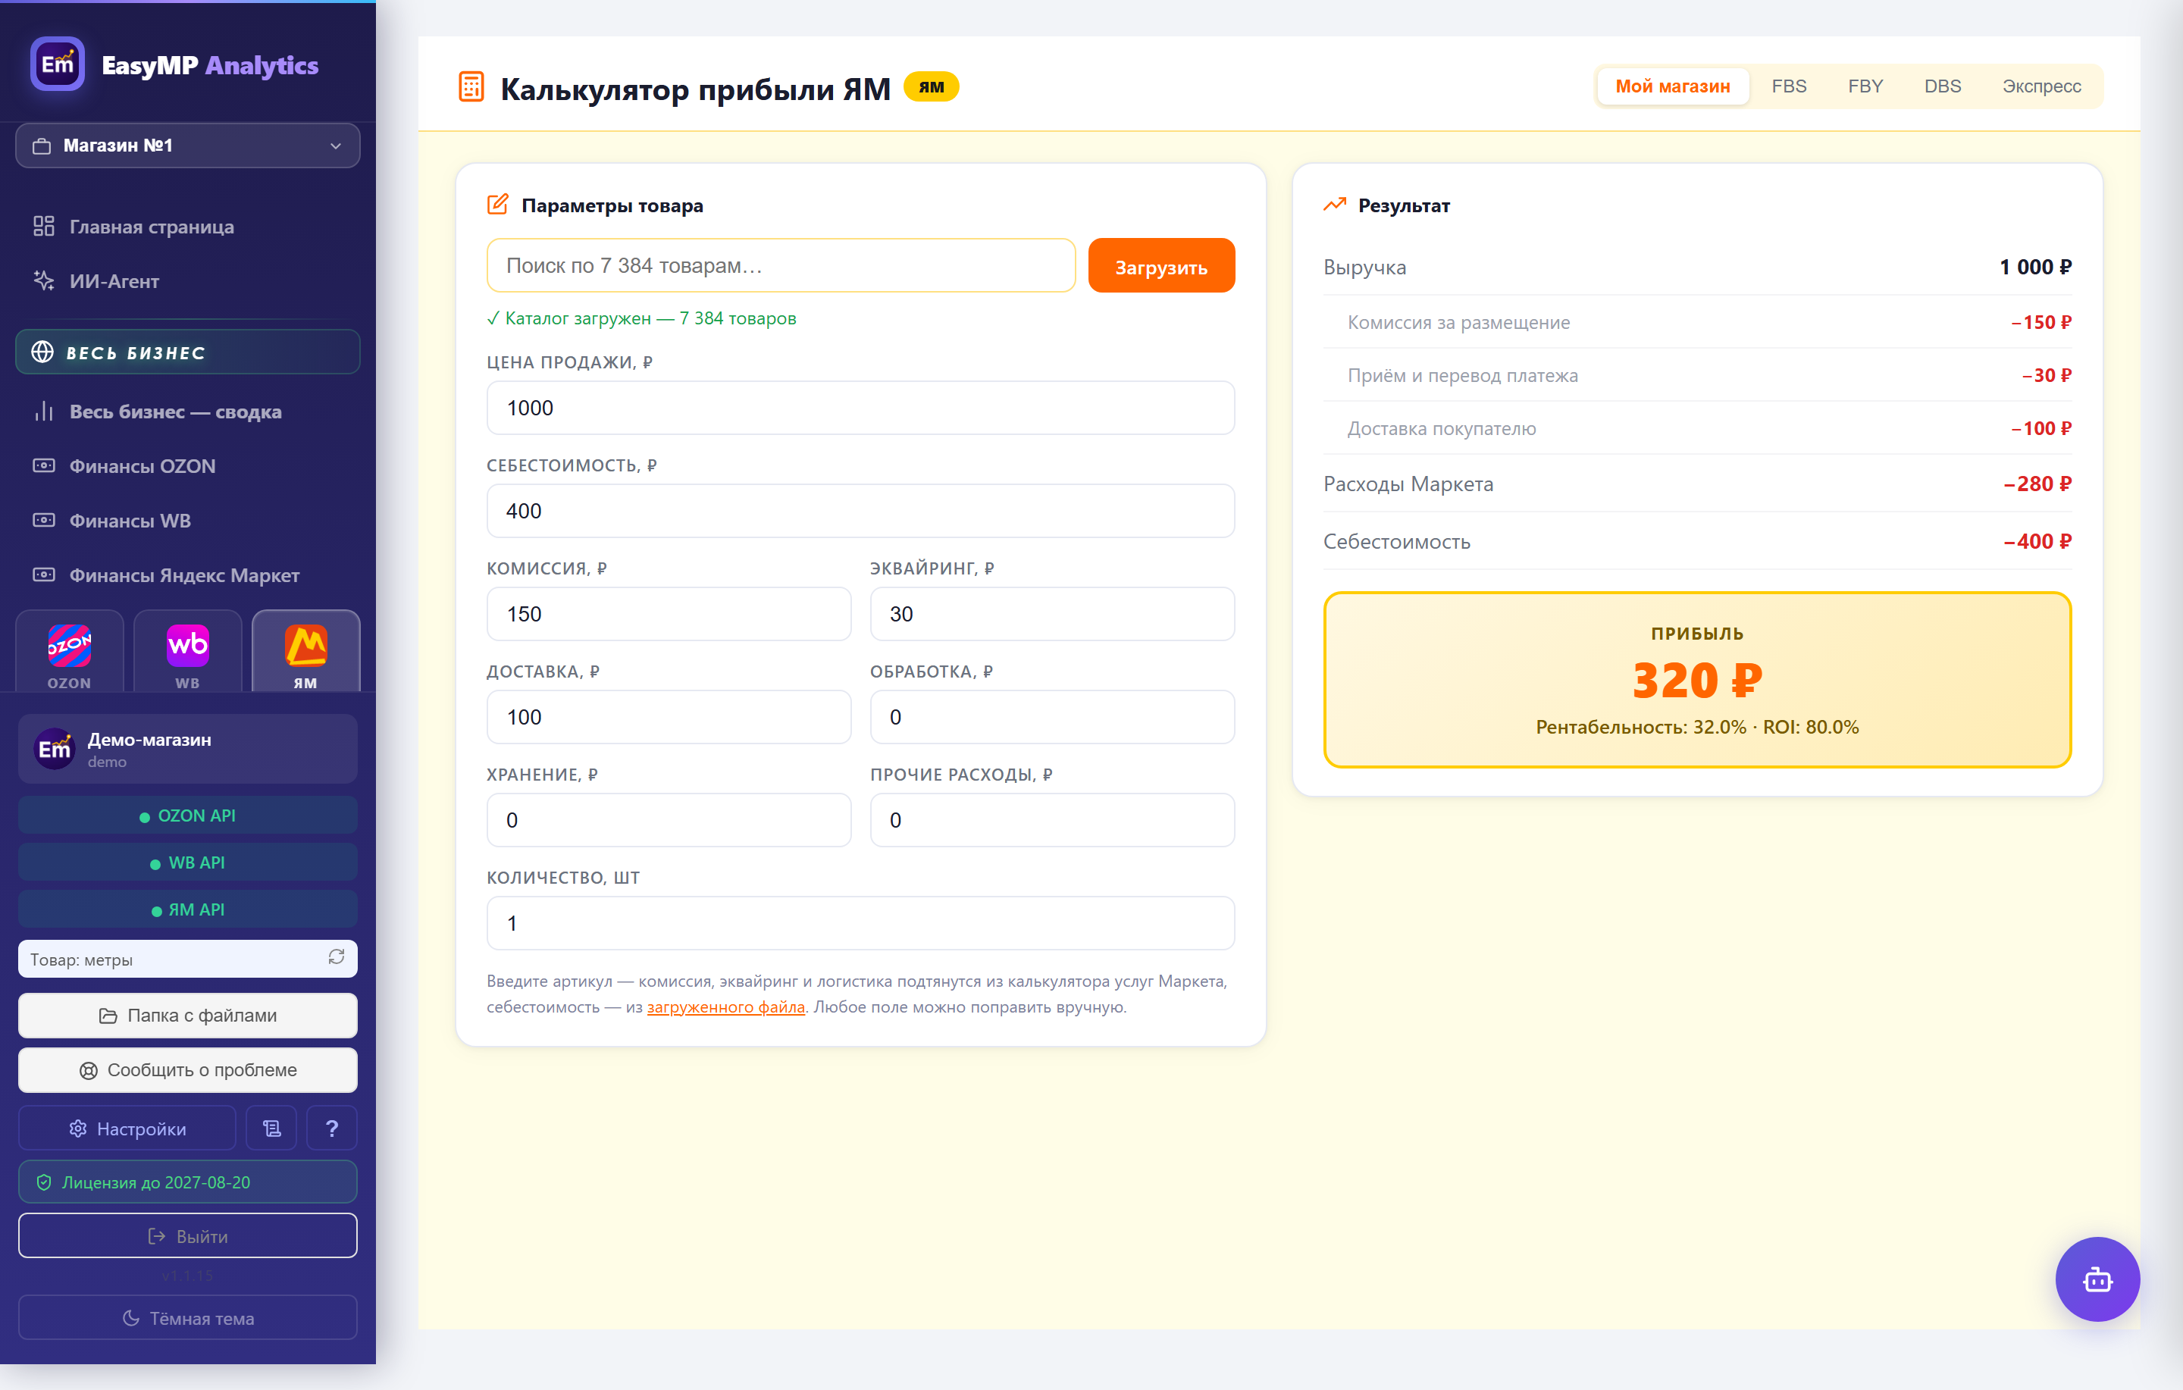This screenshot has height=1390, width=2183.
Task: Click the Демо-магазин avatar icon
Action: point(54,749)
